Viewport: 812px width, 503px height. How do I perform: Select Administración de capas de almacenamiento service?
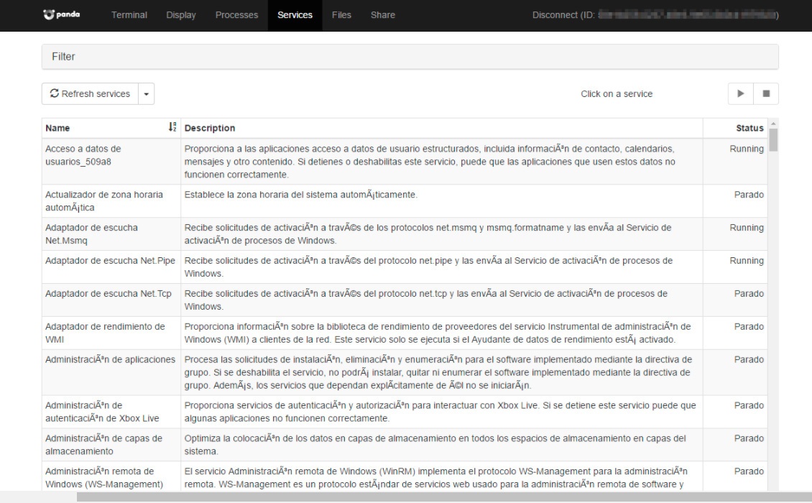[103, 445]
